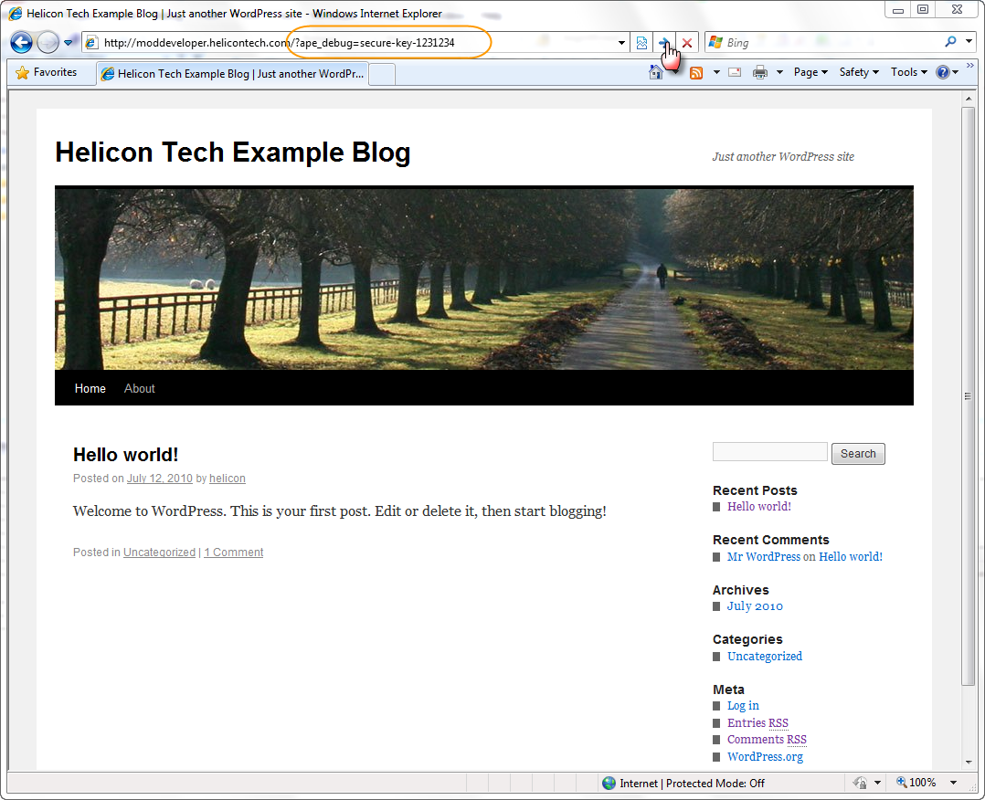Click the Read Mail envelope icon

click(x=735, y=72)
